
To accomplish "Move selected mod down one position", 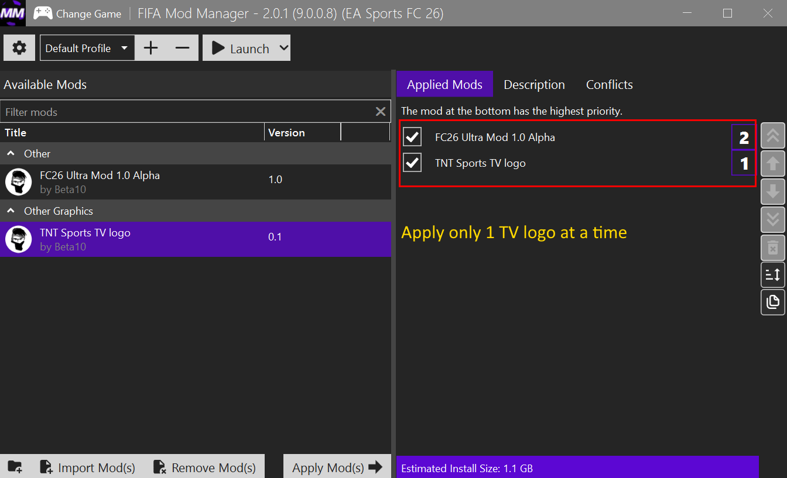I will pyautogui.click(x=772, y=191).
